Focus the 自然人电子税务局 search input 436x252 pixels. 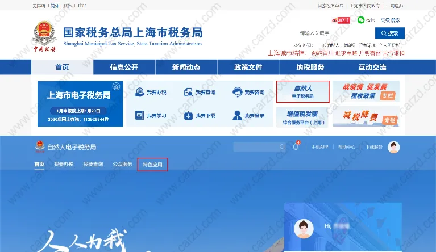coord(259,147)
